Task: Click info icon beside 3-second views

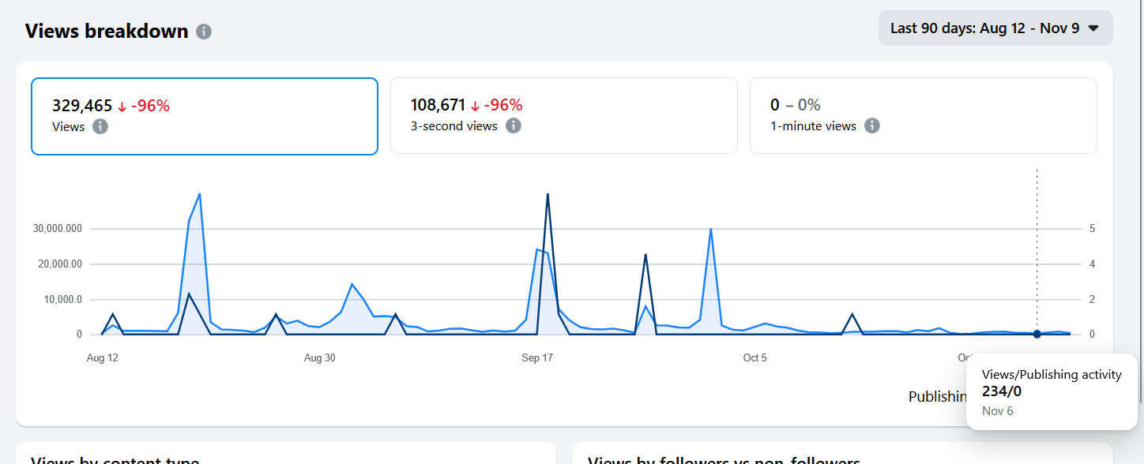Action: tap(514, 125)
